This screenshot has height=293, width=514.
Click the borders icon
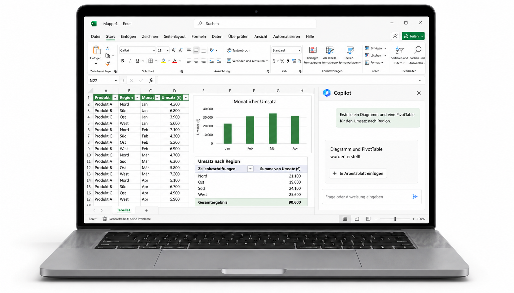click(x=150, y=61)
